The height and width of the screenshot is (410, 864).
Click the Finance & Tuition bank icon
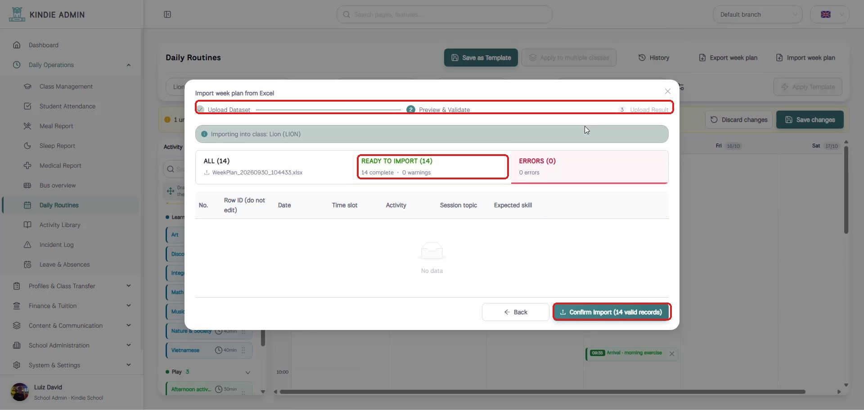pyautogui.click(x=17, y=306)
